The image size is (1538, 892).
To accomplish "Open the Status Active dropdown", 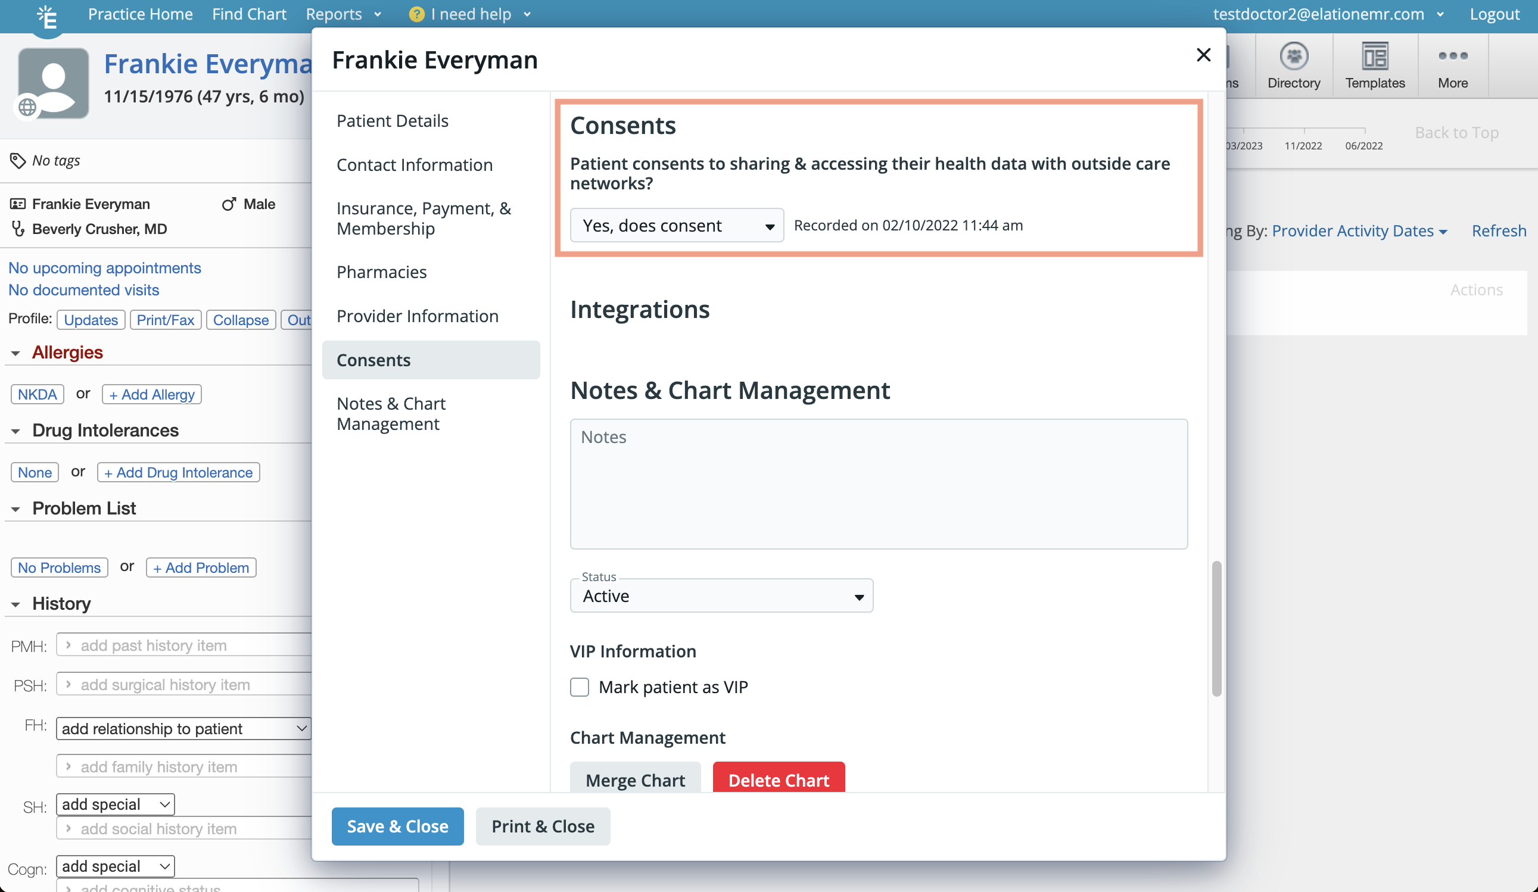I will (x=721, y=596).
